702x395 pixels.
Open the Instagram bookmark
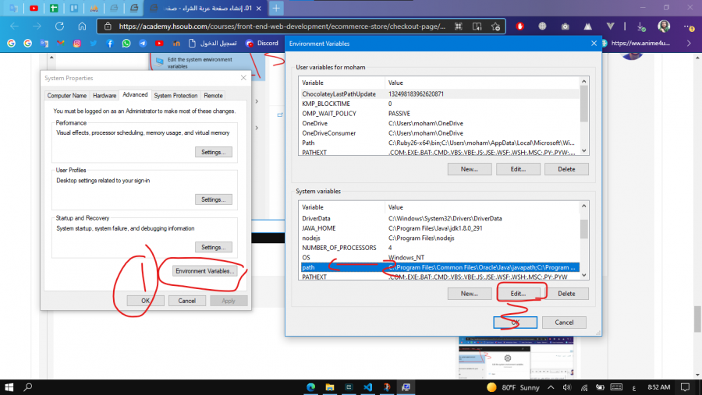76,44
